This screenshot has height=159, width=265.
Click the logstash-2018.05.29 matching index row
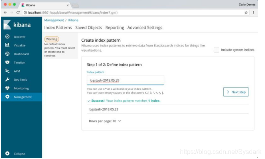pos(168,109)
